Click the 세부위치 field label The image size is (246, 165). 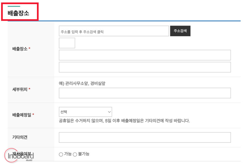coord(21,89)
